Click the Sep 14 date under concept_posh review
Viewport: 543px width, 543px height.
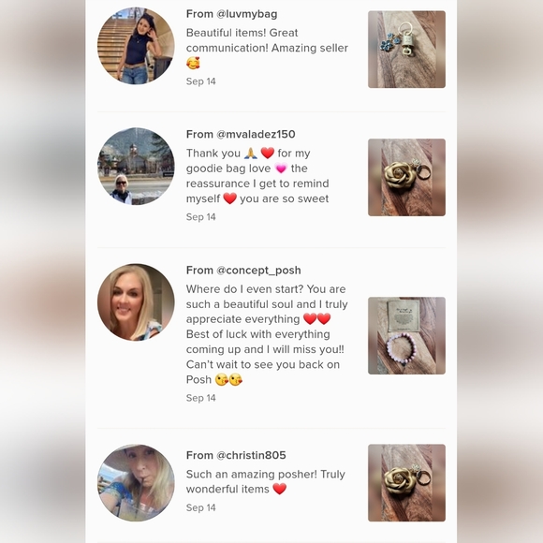[201, 398]
